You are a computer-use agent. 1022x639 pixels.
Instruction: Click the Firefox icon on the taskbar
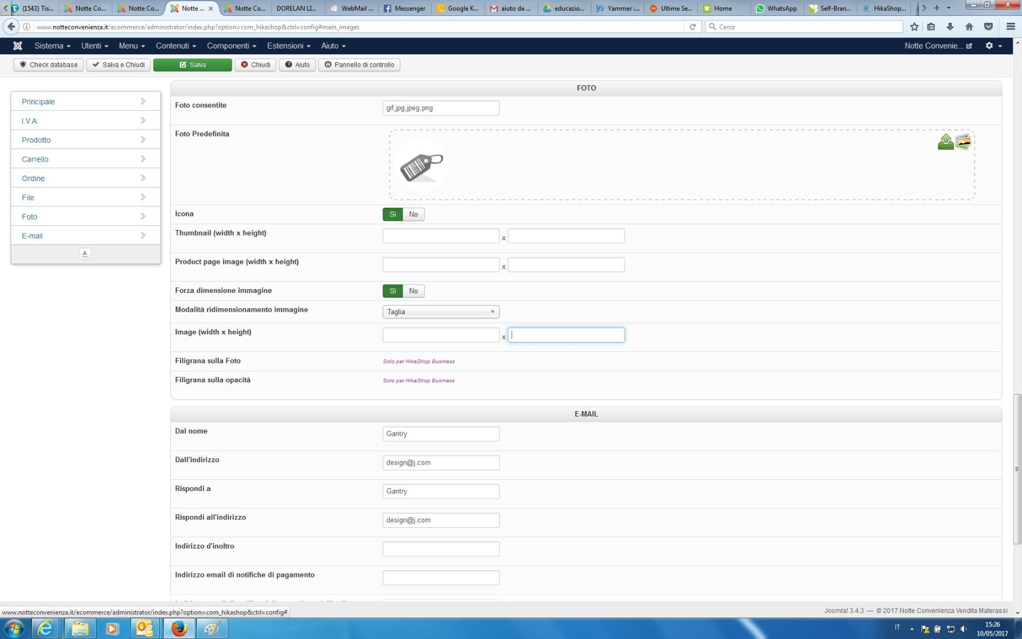(x=179, y=628)
